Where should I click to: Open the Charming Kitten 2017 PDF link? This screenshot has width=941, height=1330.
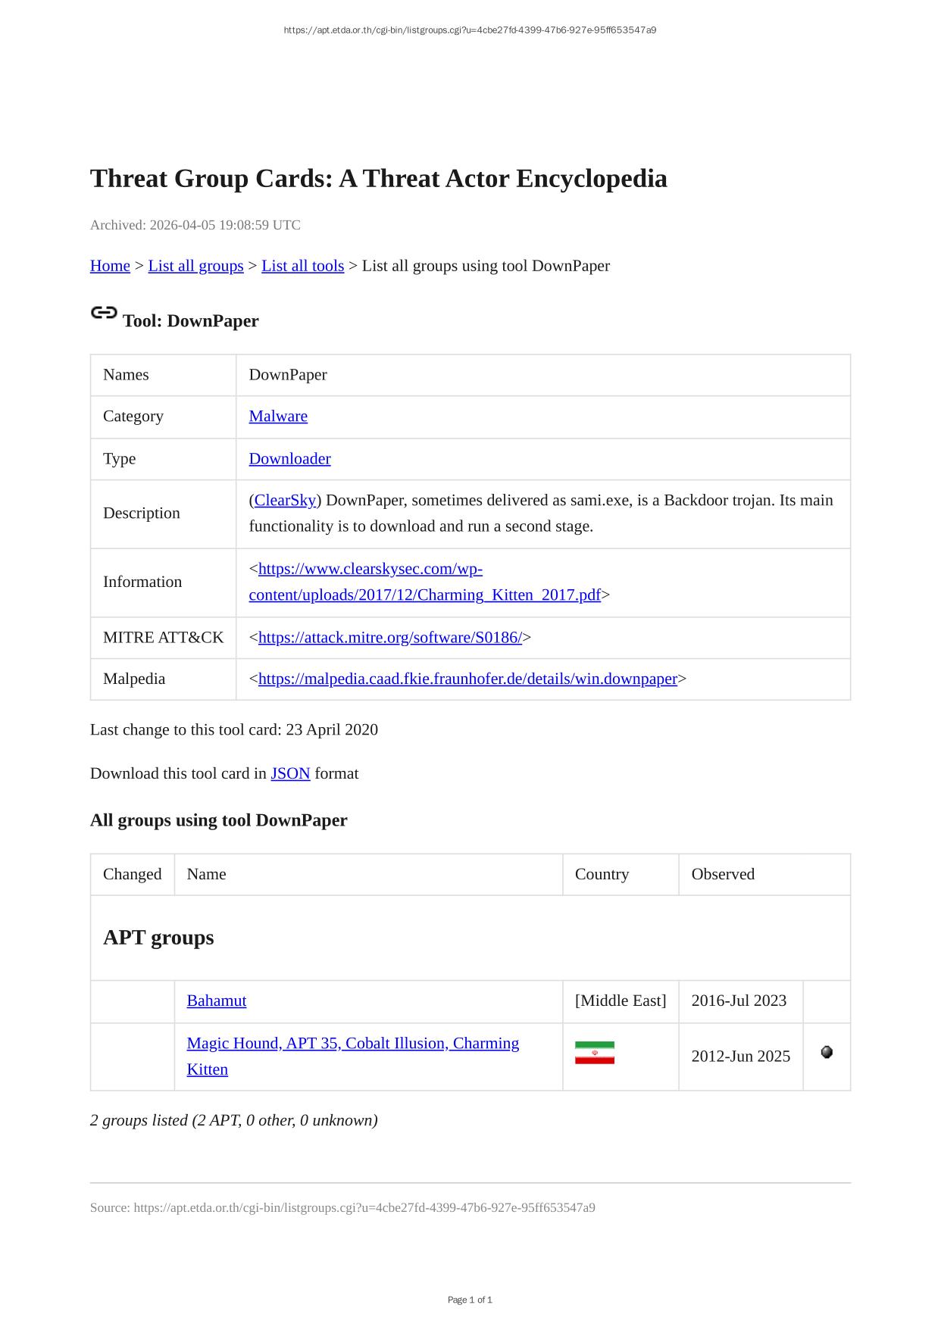coord(424,595)
